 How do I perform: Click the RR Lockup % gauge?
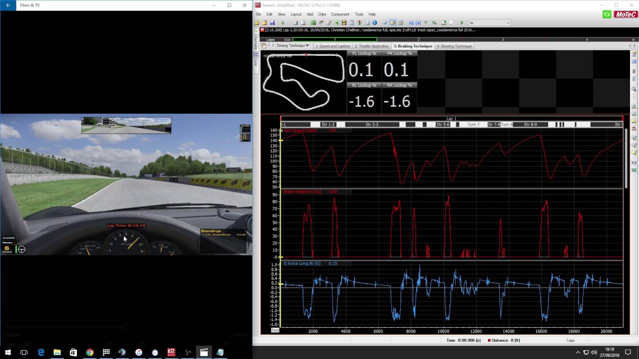[399, 97]
